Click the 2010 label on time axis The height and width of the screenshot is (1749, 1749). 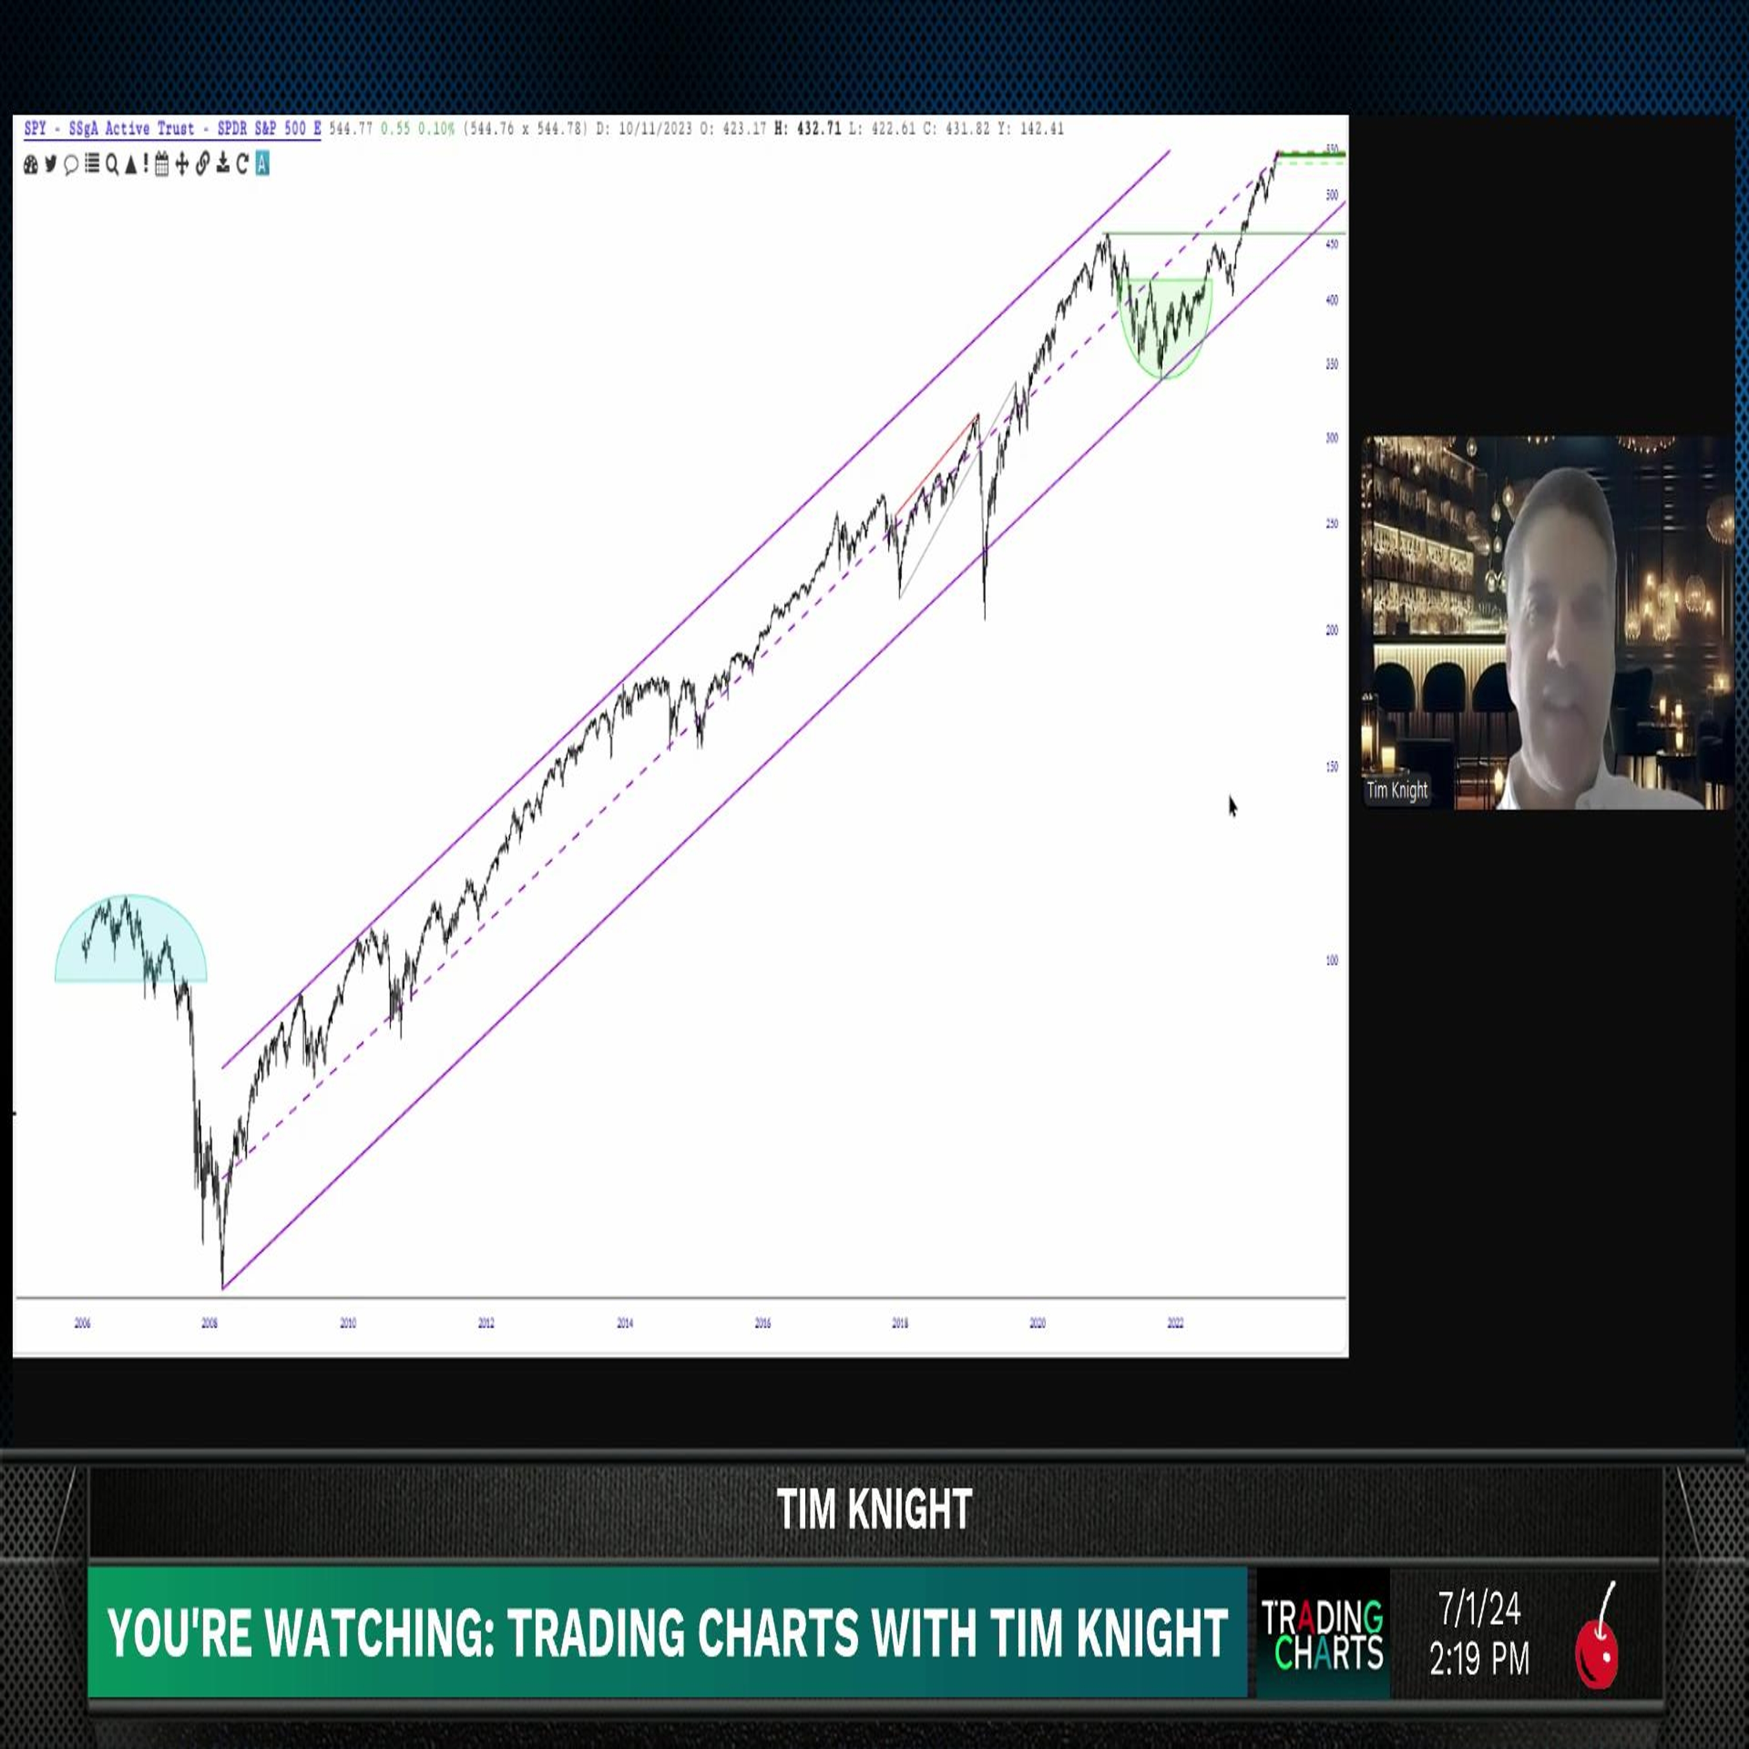tap(347, 1323)
